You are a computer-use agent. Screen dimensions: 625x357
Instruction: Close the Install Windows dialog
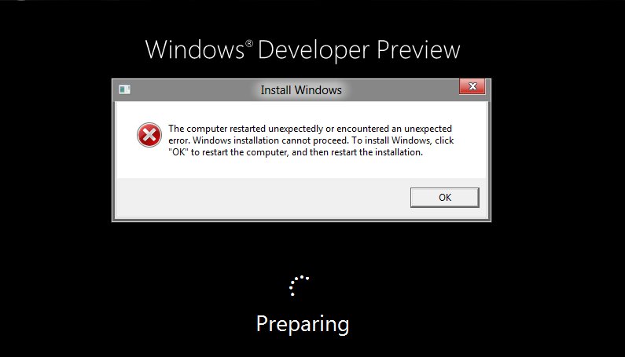coord(472,86)
